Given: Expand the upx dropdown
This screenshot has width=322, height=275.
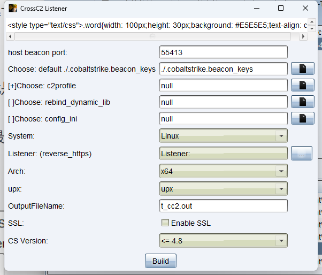Looking at the screenshot, I should (224, 189).
